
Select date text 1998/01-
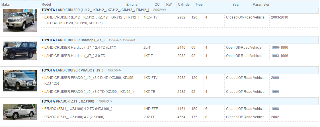[x=105, y=101]
